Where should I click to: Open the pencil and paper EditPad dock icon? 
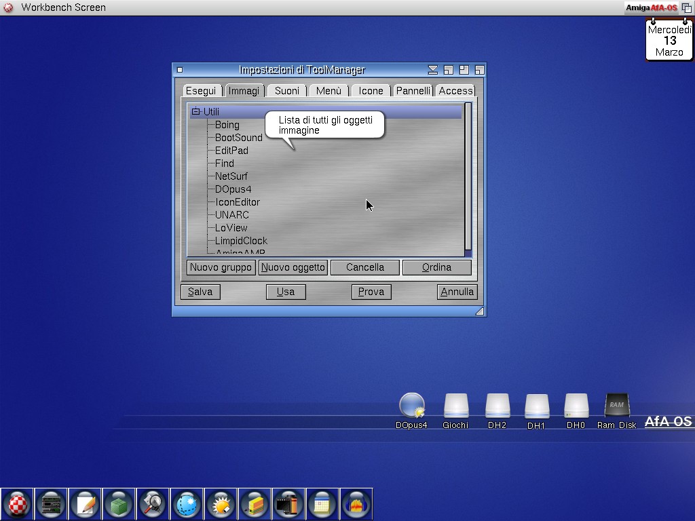[x=86, y=504]
